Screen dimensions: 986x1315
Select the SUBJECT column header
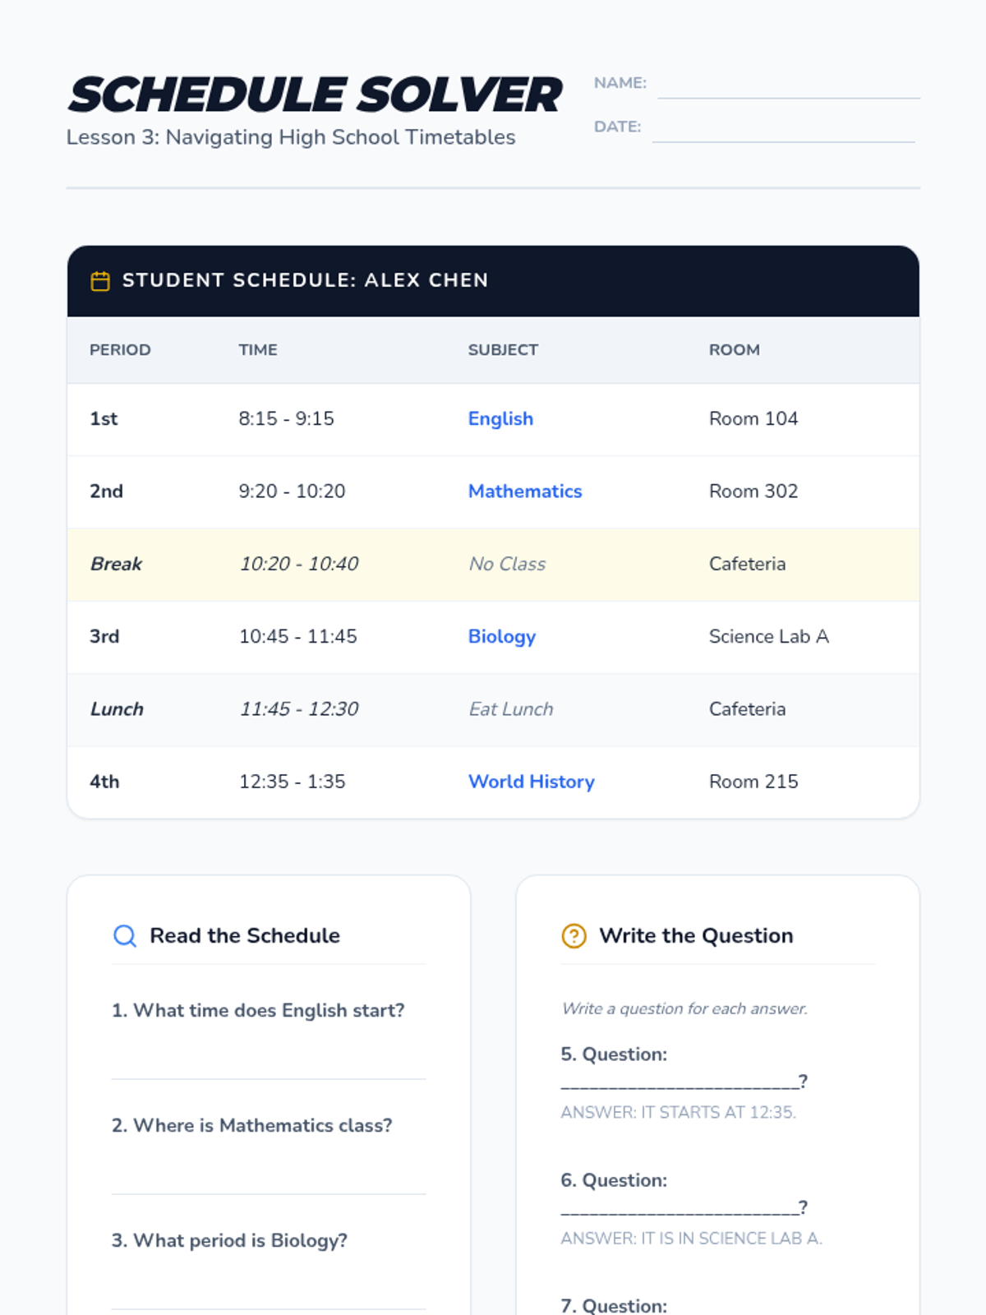pyautogui.click(x=503, y=350)
